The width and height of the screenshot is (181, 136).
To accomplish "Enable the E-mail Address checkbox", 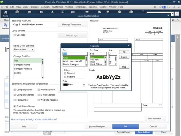I will click(39, 95).
